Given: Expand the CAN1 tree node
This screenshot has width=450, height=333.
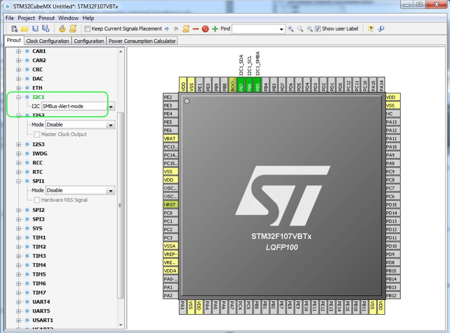Looking at the screenshot, I should (x=18, y=51).
